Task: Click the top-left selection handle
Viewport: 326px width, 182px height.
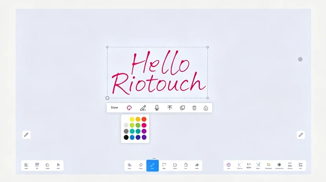Action: coord(107,47)
